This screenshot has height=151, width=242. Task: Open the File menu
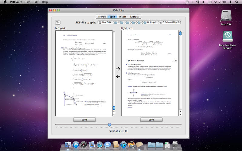click(x=28, y=2)
